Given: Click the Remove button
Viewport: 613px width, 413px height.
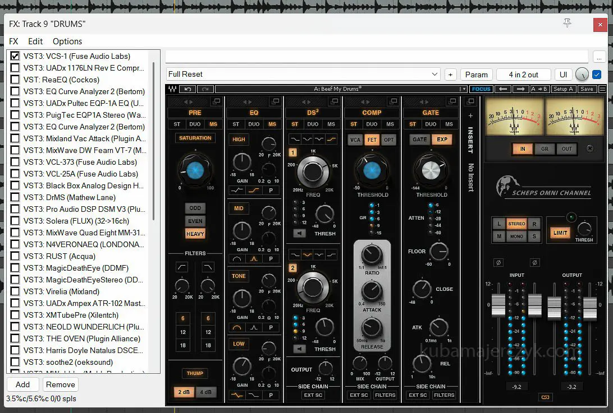Looking at the screenshot, I should [x=61, y=384].
